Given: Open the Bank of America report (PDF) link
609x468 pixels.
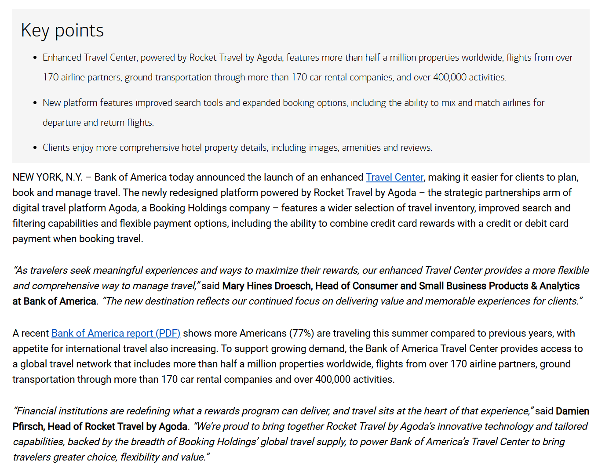Looking at the screenshot, I should [116, 333].
